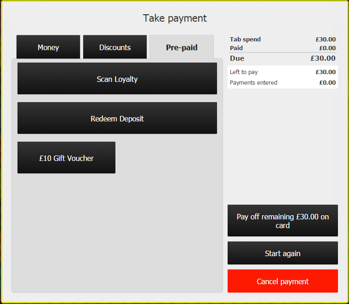Select the Due £30.00 total

pyautogui.click(x=323, y=58)
